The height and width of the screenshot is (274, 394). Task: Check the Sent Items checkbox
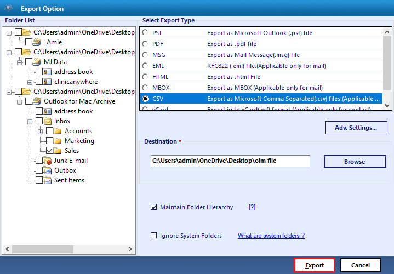[39, 180]
